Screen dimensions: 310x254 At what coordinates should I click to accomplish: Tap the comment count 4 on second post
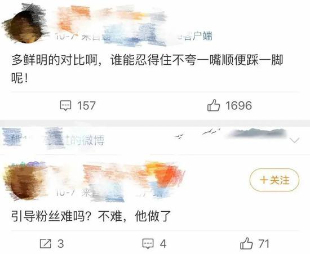click(163, 244)
